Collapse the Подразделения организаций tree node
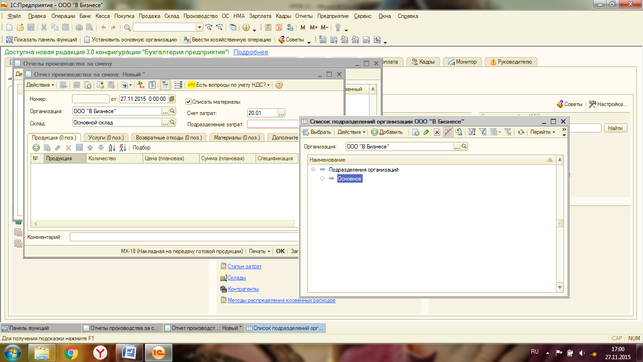 (x=313, y=169)
